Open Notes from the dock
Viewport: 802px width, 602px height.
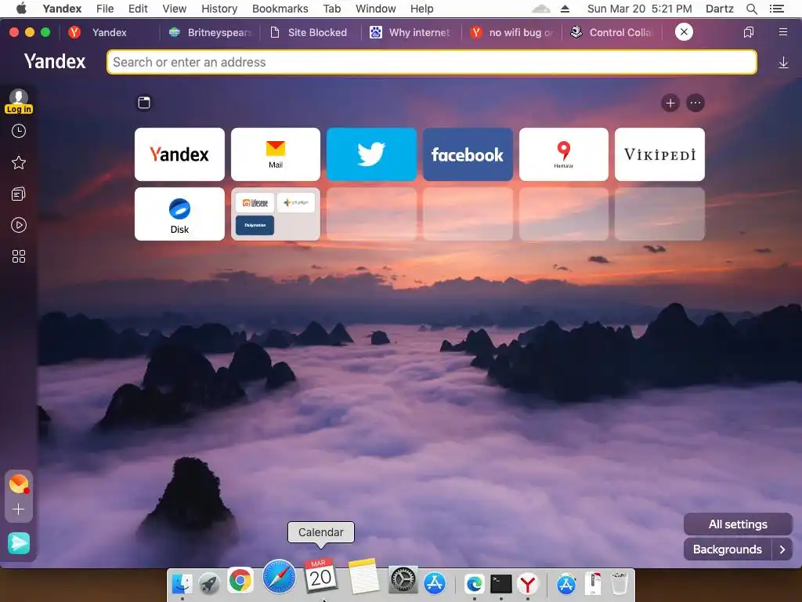(363, 576)
